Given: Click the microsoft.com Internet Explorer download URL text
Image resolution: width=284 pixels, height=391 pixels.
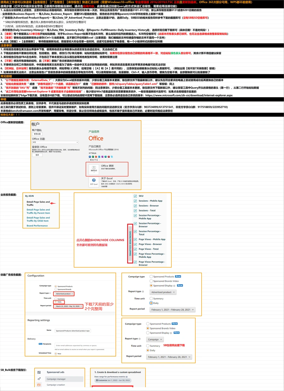Looking at the screenshot, I should click(x=189, y=95).
